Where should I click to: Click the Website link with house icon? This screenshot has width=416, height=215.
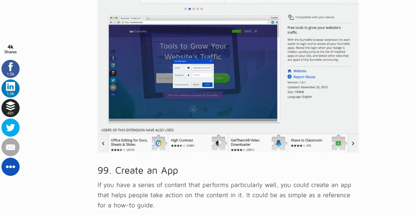[x=297, y=71]
